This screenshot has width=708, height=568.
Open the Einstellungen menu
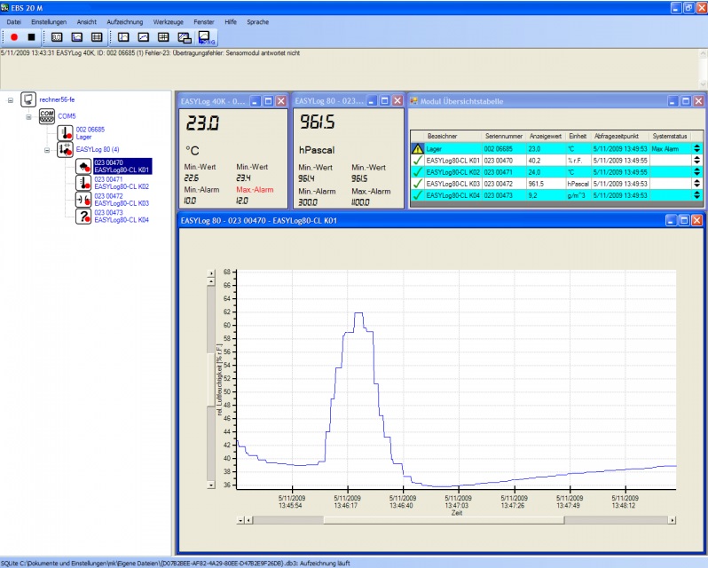pos(49,21)
